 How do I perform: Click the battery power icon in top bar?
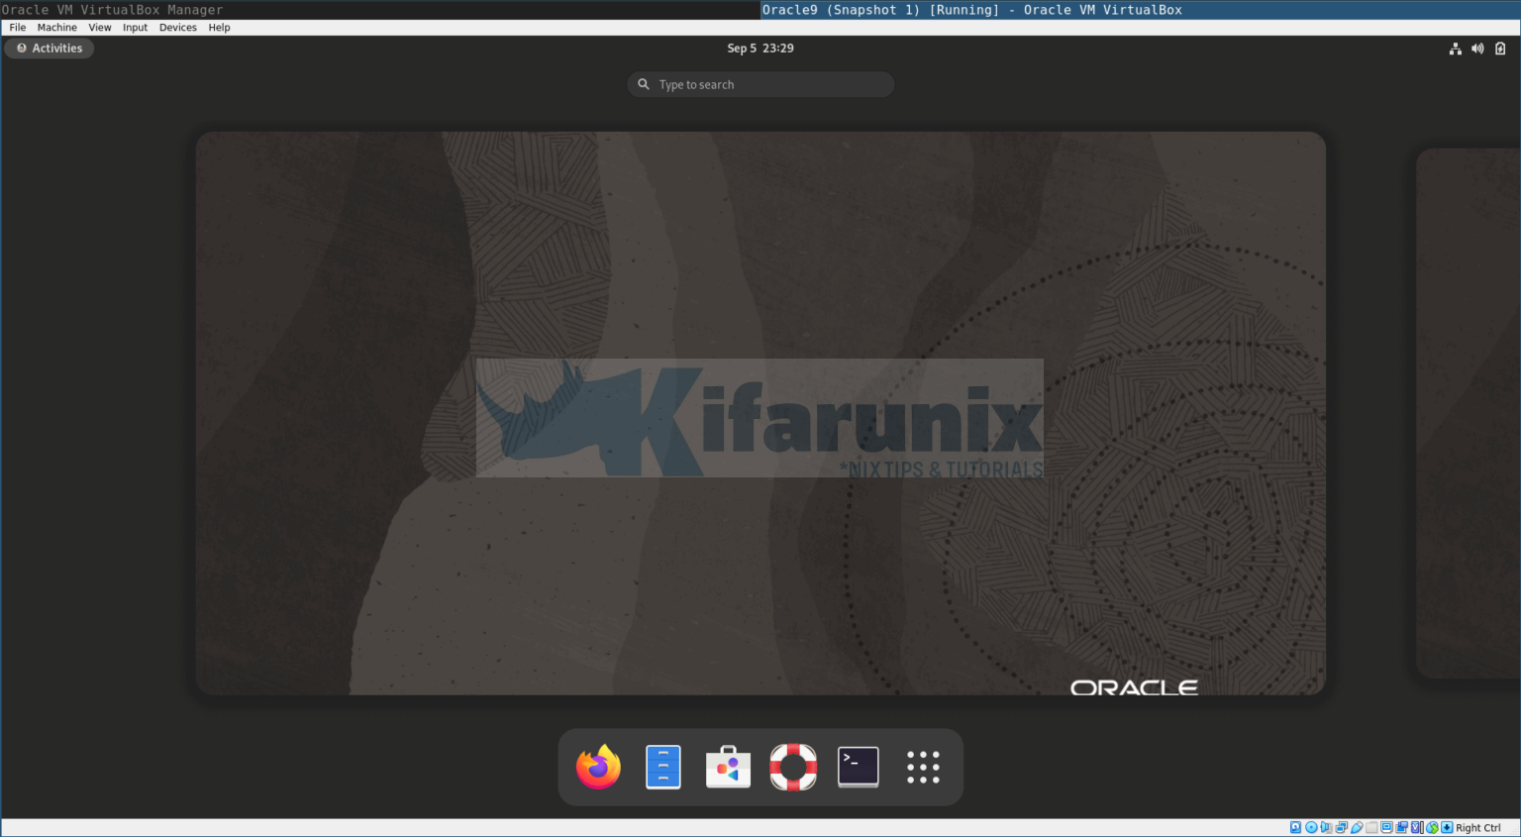[x=1500, y=49]
